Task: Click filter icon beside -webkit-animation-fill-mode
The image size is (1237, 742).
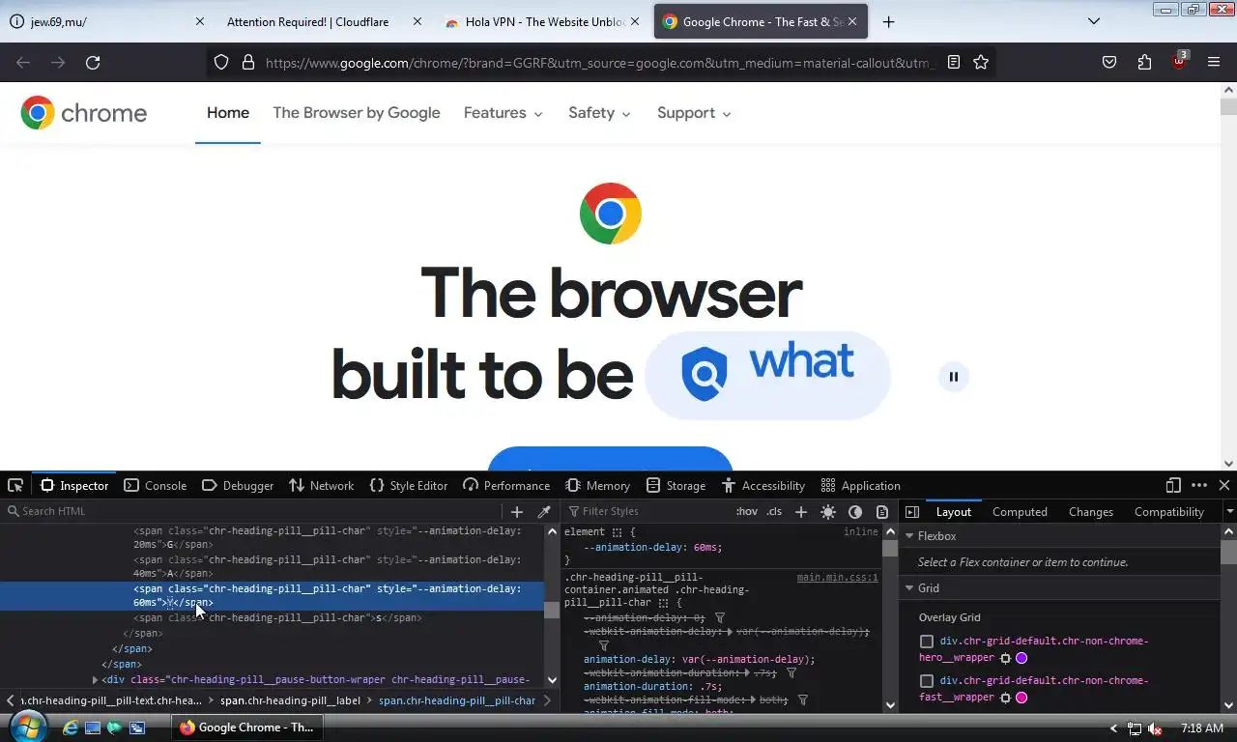Action: coord(802,699)
